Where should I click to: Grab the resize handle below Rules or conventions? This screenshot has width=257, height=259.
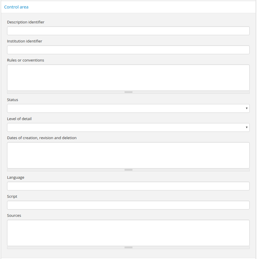[128, 92]
